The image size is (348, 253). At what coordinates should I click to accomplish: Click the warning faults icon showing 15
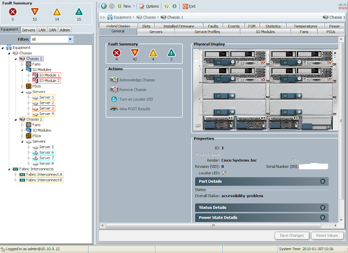pyautogui.click(x=79, y=11)
